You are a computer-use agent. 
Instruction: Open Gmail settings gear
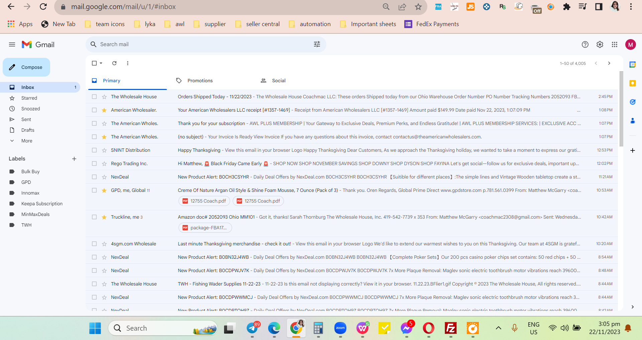pyautogui.click(x=600, y=44)
